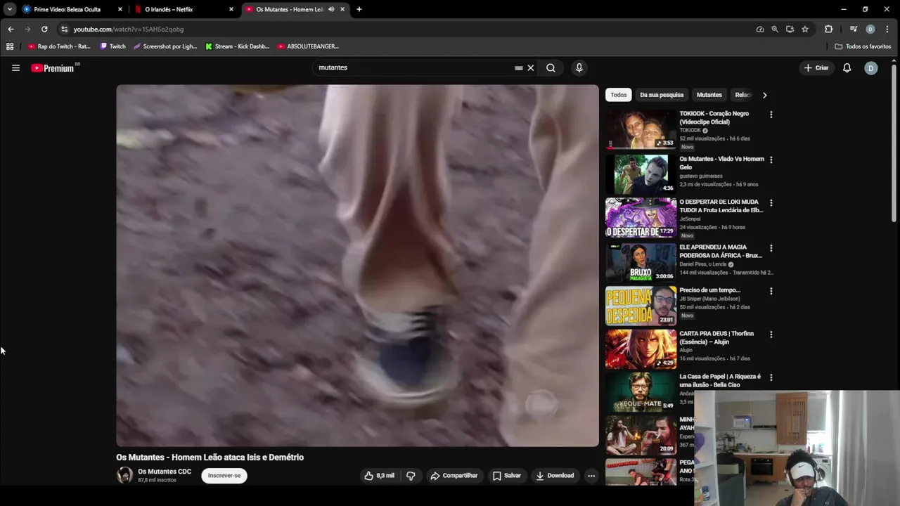Image resolution: width=900 pixels, height=506 pixels.
Task: Close the Prime Video browser tab
Action: point(120,9)
